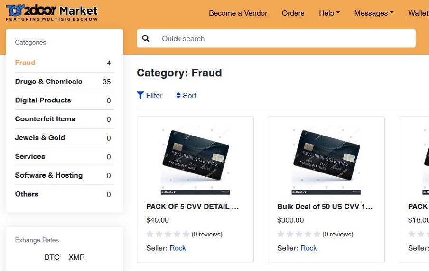This screenshot has width=429, height=272.
Task: Select the BTC exchange rate tab
Action: [x=52, y=257]
